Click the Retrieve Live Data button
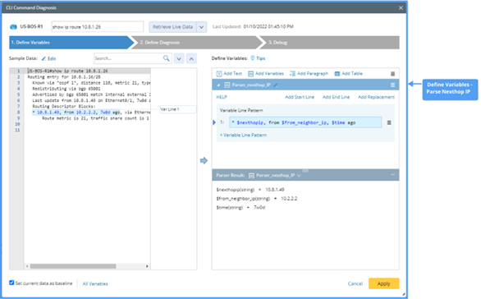Viewport: 481px width, 299px height. (172, 27)
